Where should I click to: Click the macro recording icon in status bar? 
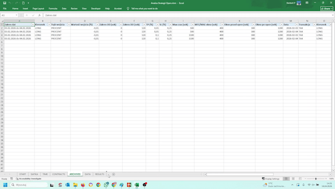11,179
